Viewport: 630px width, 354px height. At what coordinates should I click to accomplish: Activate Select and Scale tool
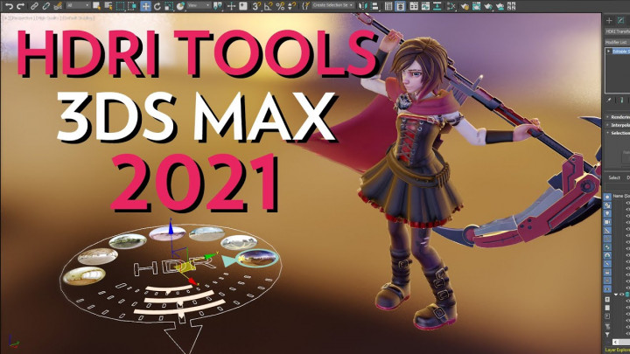click(x=169, y=6)
